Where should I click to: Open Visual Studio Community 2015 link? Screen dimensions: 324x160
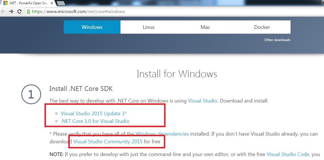click(108, 142)
